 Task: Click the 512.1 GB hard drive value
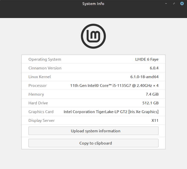(149, 103)
